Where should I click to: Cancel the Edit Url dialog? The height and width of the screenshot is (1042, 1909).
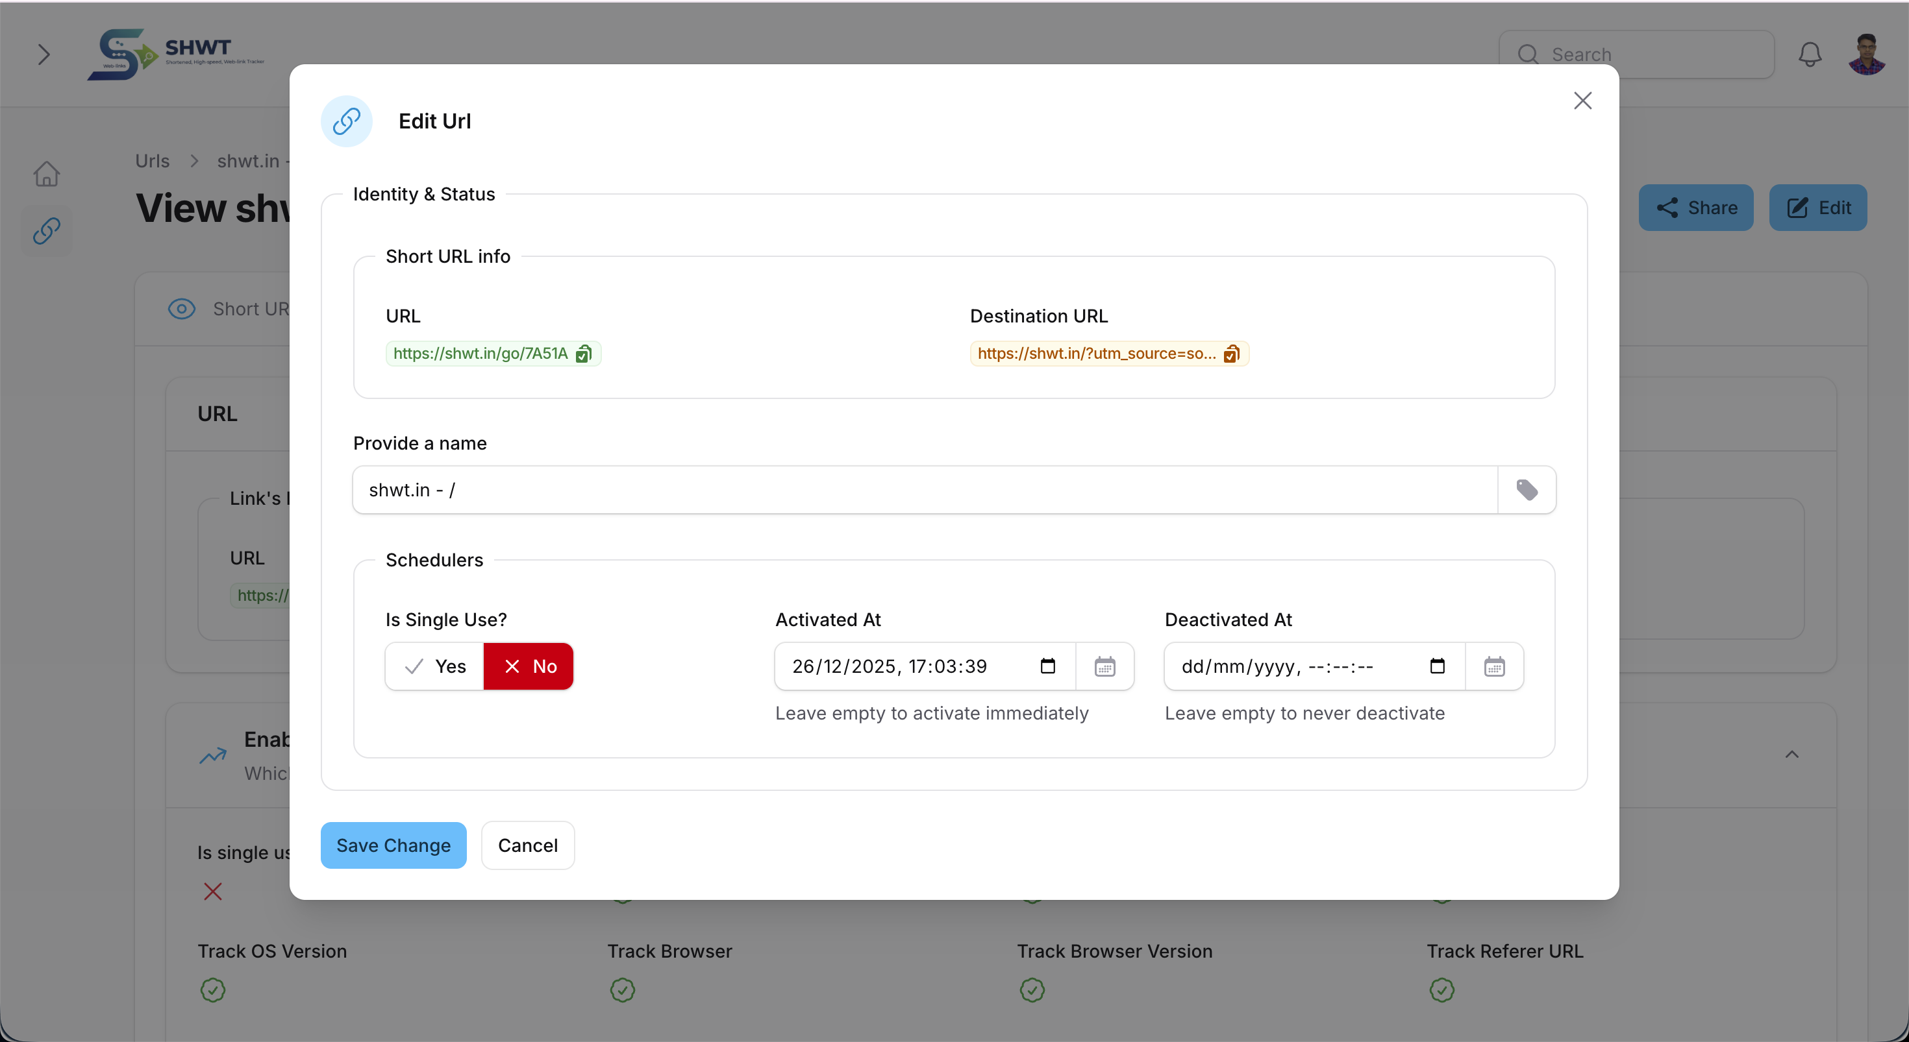[x=527, y=845]
